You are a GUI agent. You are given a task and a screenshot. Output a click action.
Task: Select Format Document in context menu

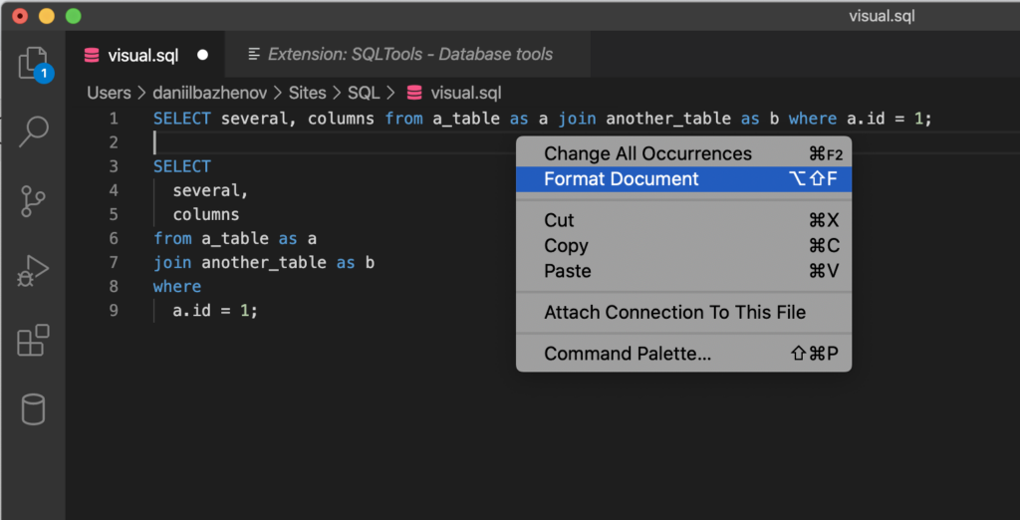(683, 179)
